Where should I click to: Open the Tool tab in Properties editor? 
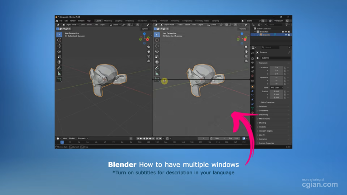click(253, 53)
